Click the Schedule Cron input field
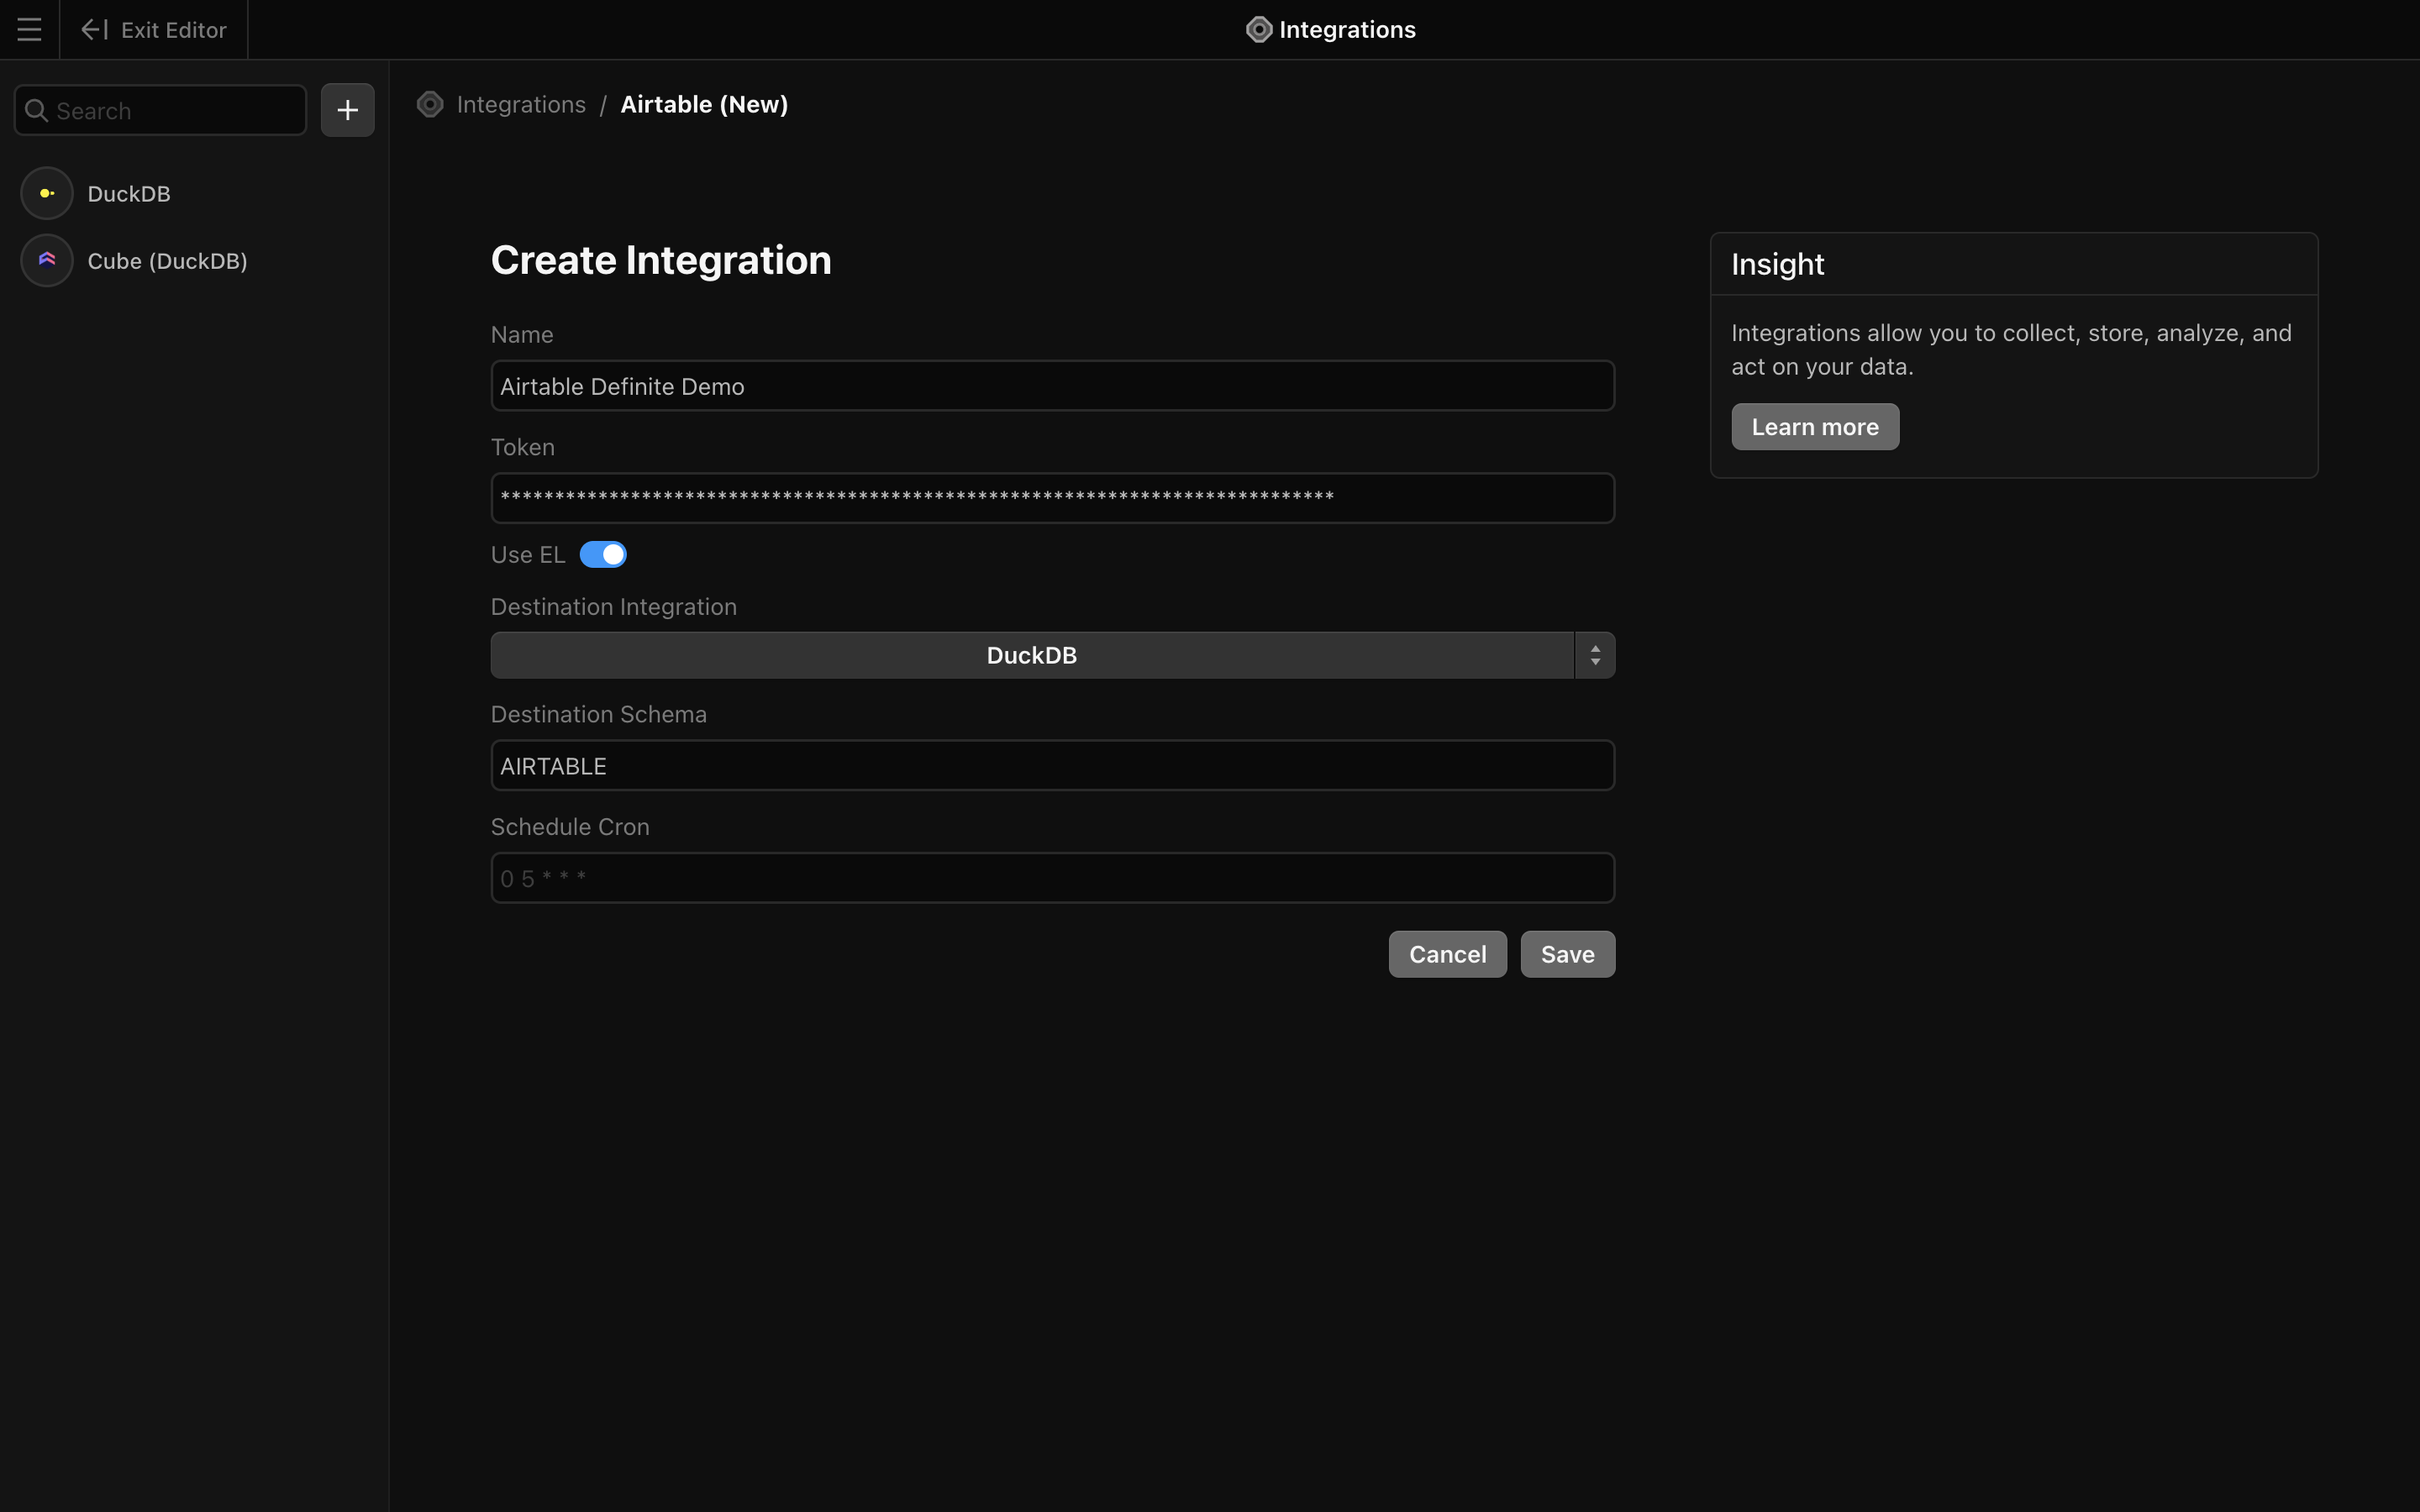Screen dimensions: 2420x1512 [1052, 879]
